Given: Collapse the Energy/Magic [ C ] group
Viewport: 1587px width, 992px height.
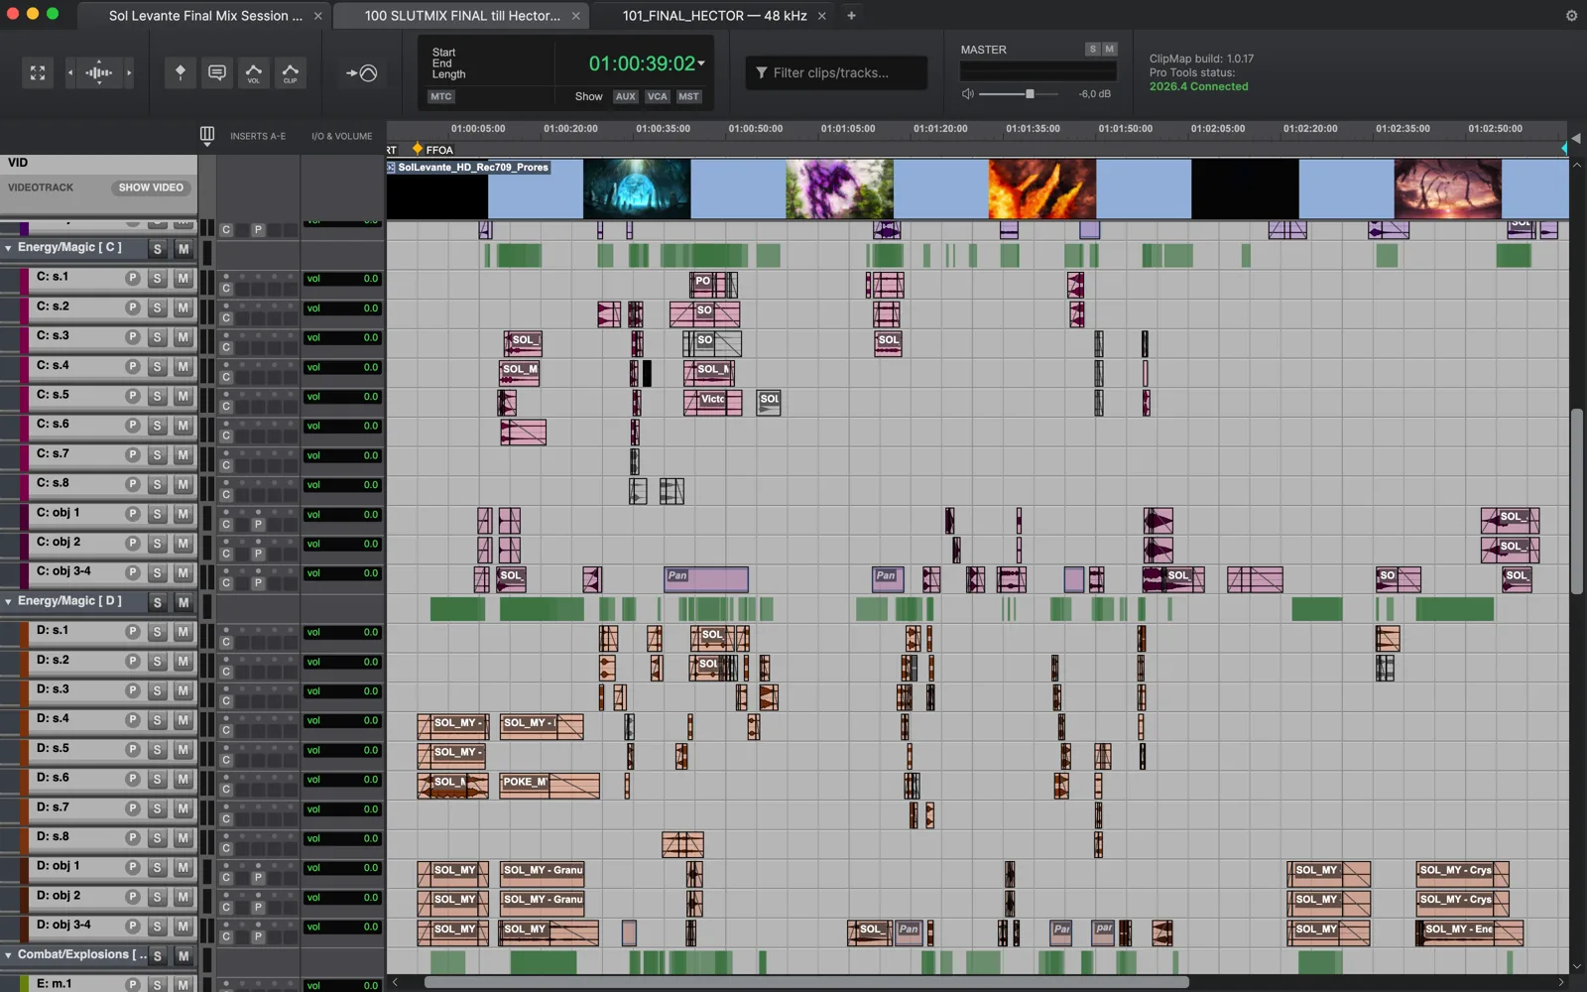Looking at the screenshot, I should coord(8,248).
